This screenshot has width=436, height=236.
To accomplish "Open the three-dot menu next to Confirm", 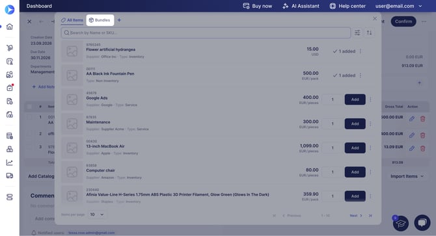I will [x=424, y=21].
